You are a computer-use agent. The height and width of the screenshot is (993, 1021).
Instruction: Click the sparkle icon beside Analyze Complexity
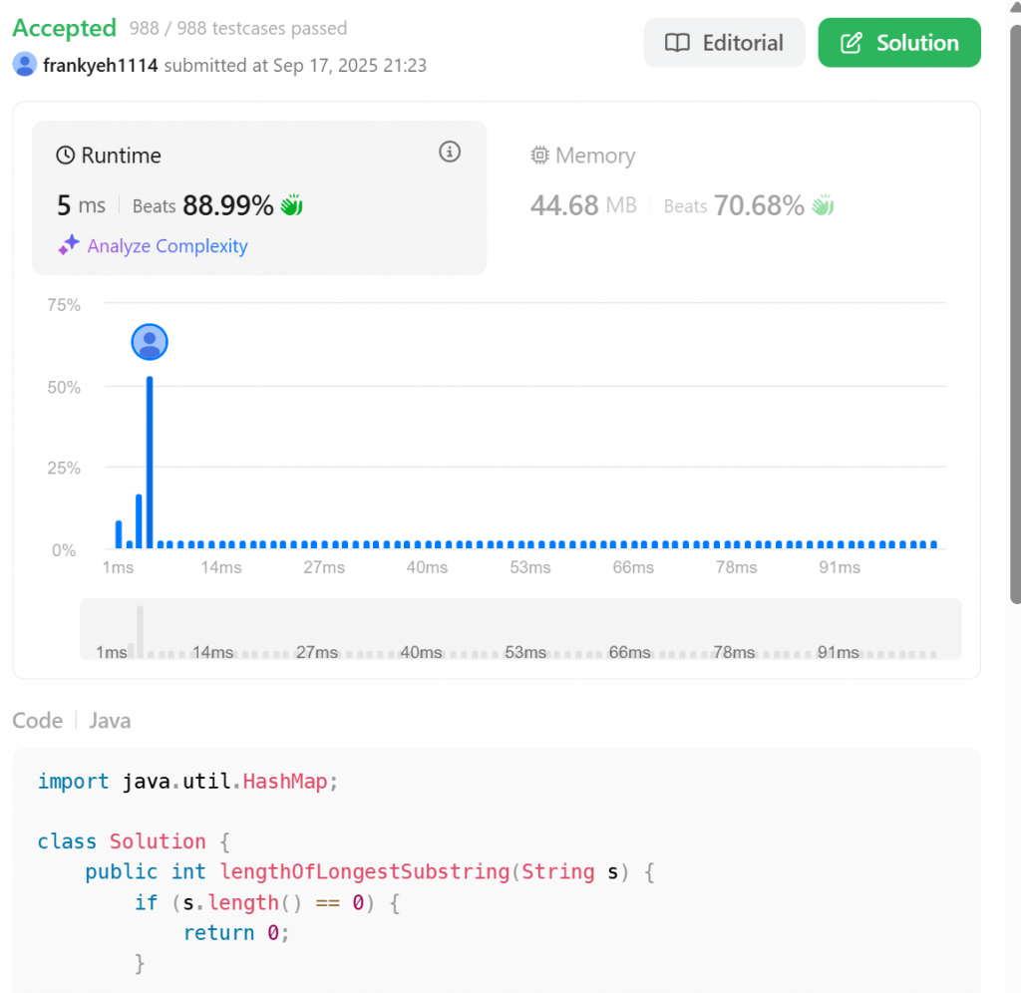coord(68,245)
